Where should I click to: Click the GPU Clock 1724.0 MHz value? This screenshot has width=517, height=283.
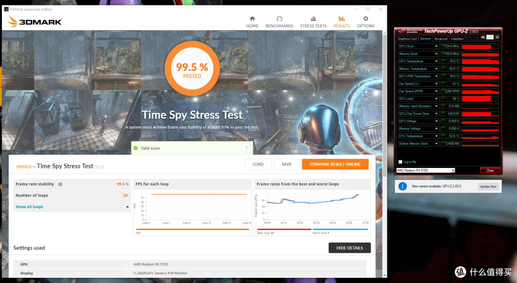point(450,46)
